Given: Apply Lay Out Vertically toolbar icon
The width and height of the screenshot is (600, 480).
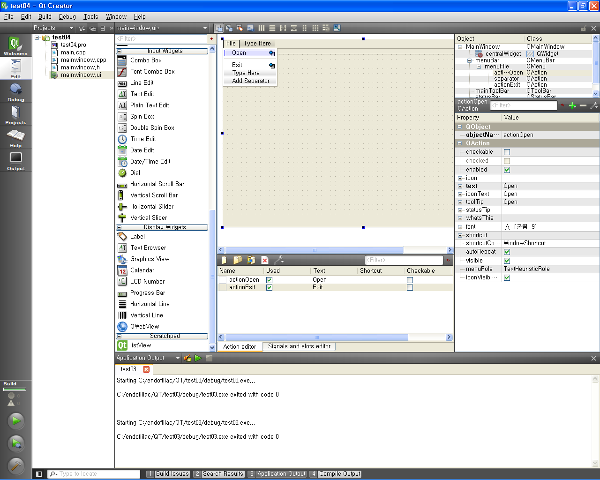Looking at the screenshot, I should point(272,28).
